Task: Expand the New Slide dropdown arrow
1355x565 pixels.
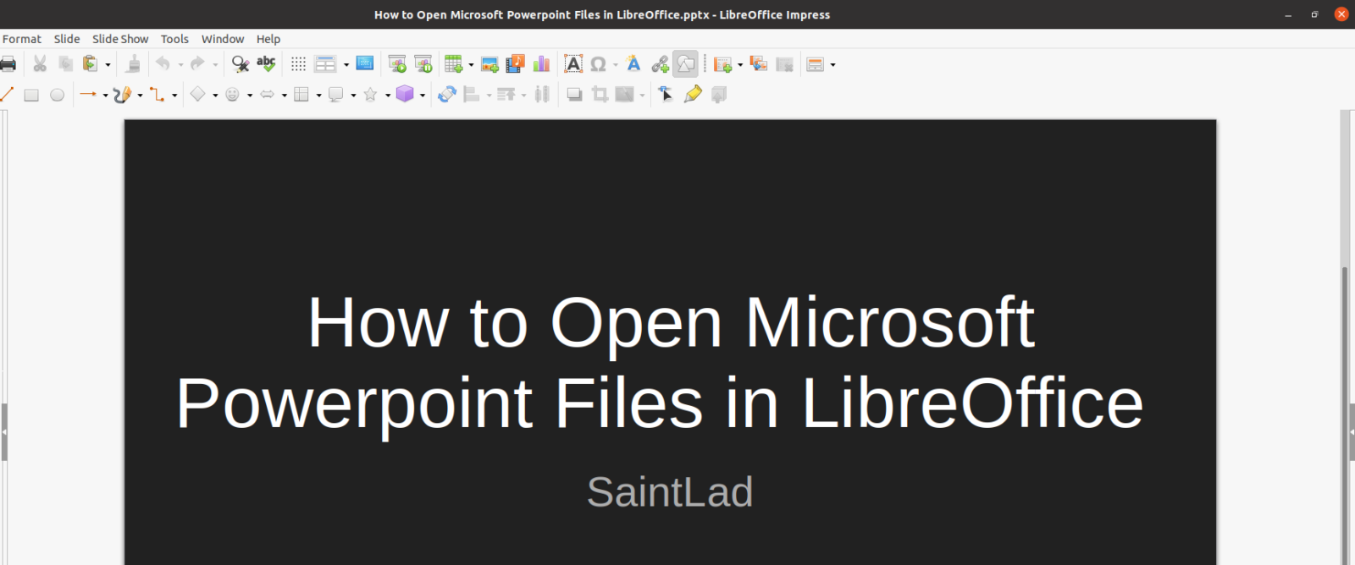Action: pyautogui.click(x=740, y=65)
